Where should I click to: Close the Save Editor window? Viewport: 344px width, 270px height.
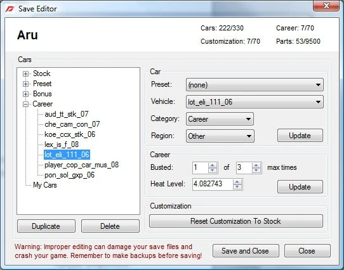(x=326, y=6)
